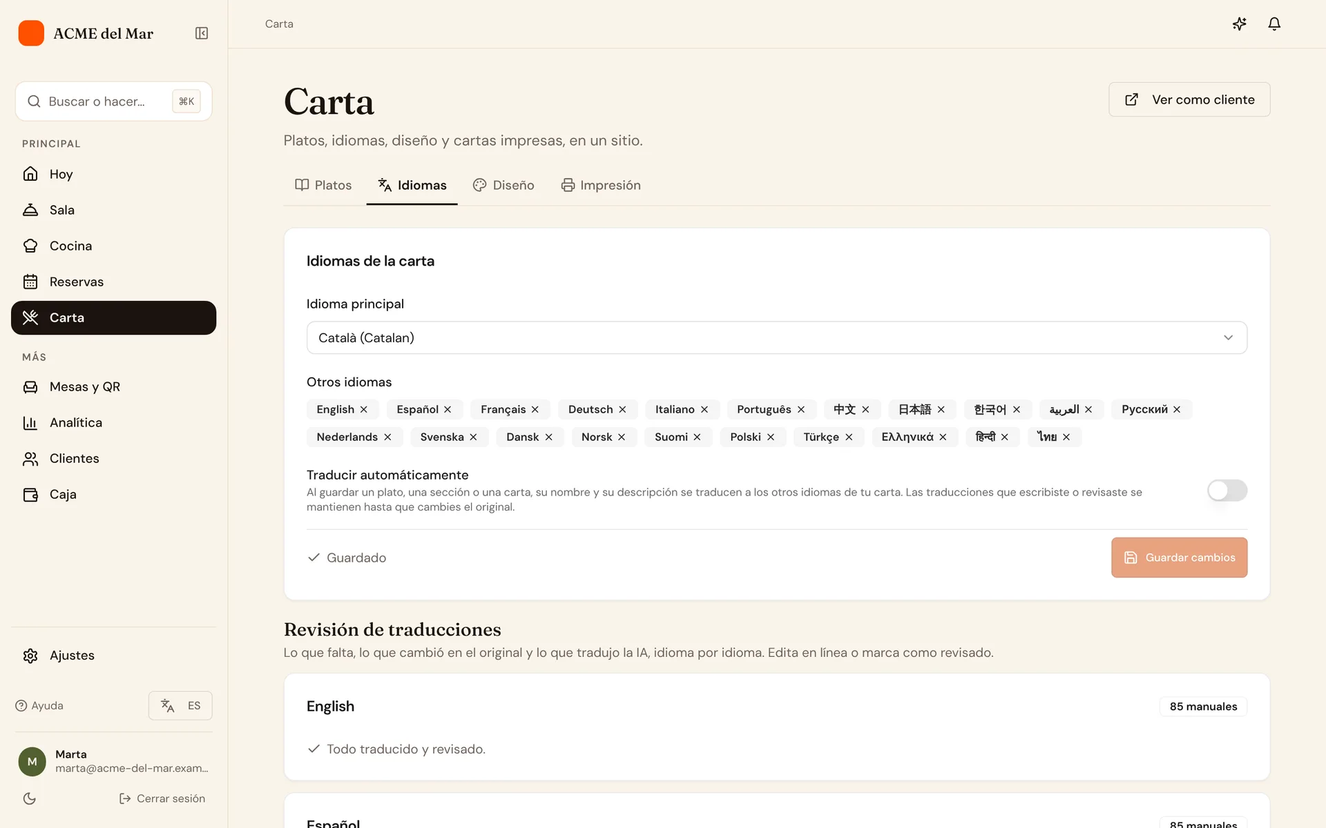Image resolution: width=1326 pixels, height=828 pixels.
Task: Click Guardar cambios button
Action: 1180,558
